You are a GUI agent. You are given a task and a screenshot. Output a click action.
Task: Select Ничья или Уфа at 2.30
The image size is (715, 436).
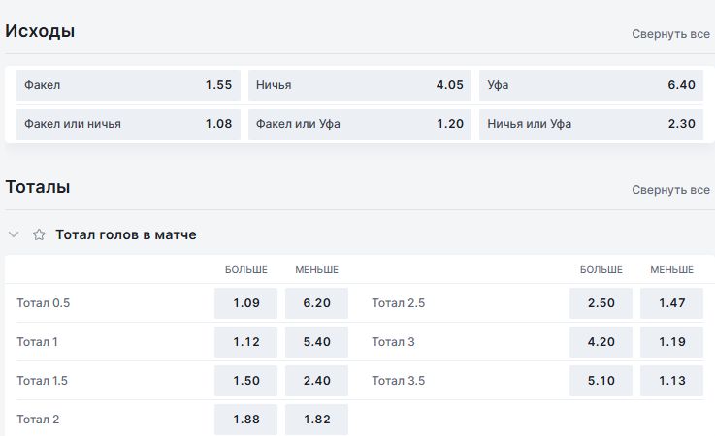pyautogui.click(x=591, y=124)
